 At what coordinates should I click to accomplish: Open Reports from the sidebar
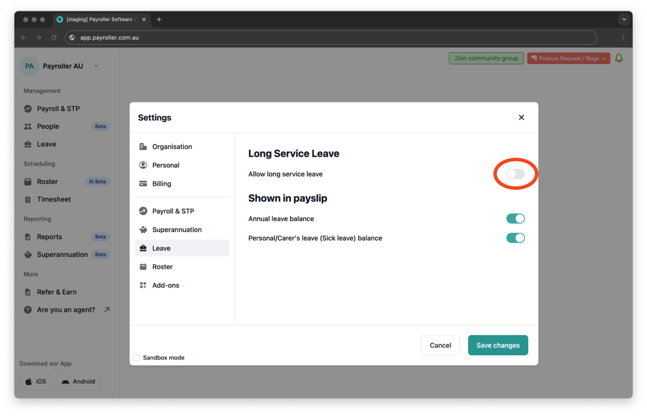pos(49,237)
